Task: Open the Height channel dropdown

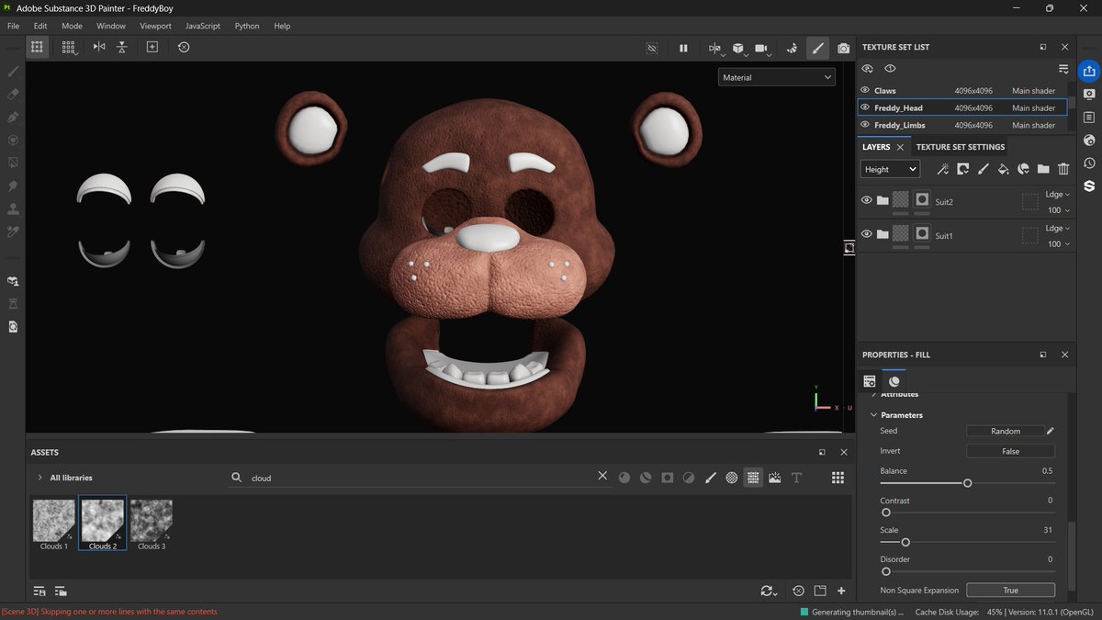Action: [x=890, y=169]
